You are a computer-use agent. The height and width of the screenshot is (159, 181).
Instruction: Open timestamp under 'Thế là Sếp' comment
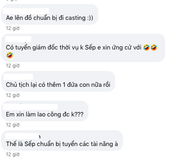[x=13, y=155]
